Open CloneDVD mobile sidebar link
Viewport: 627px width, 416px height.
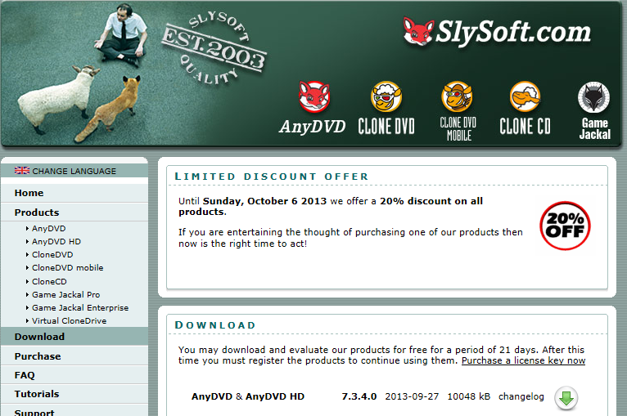point(68,268)
